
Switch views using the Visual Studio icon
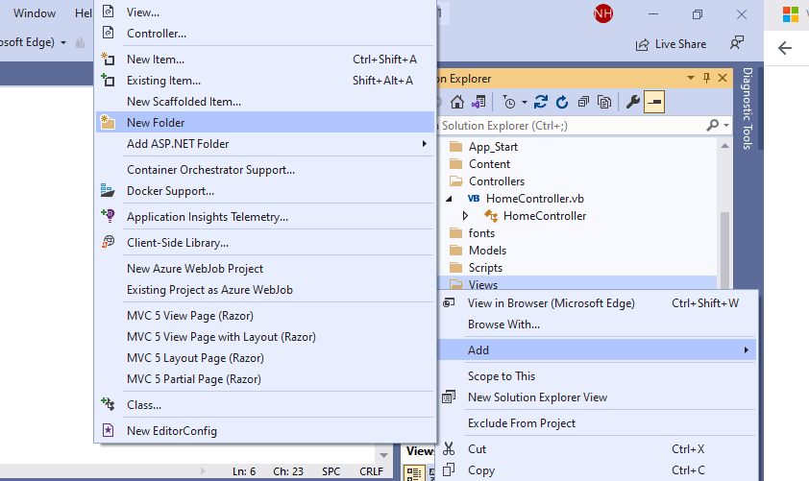478,102
